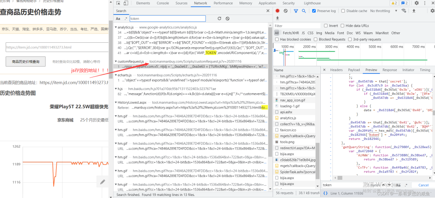Open the Application tab
This screenshot has height=198, width=435.
coord(267,3)
